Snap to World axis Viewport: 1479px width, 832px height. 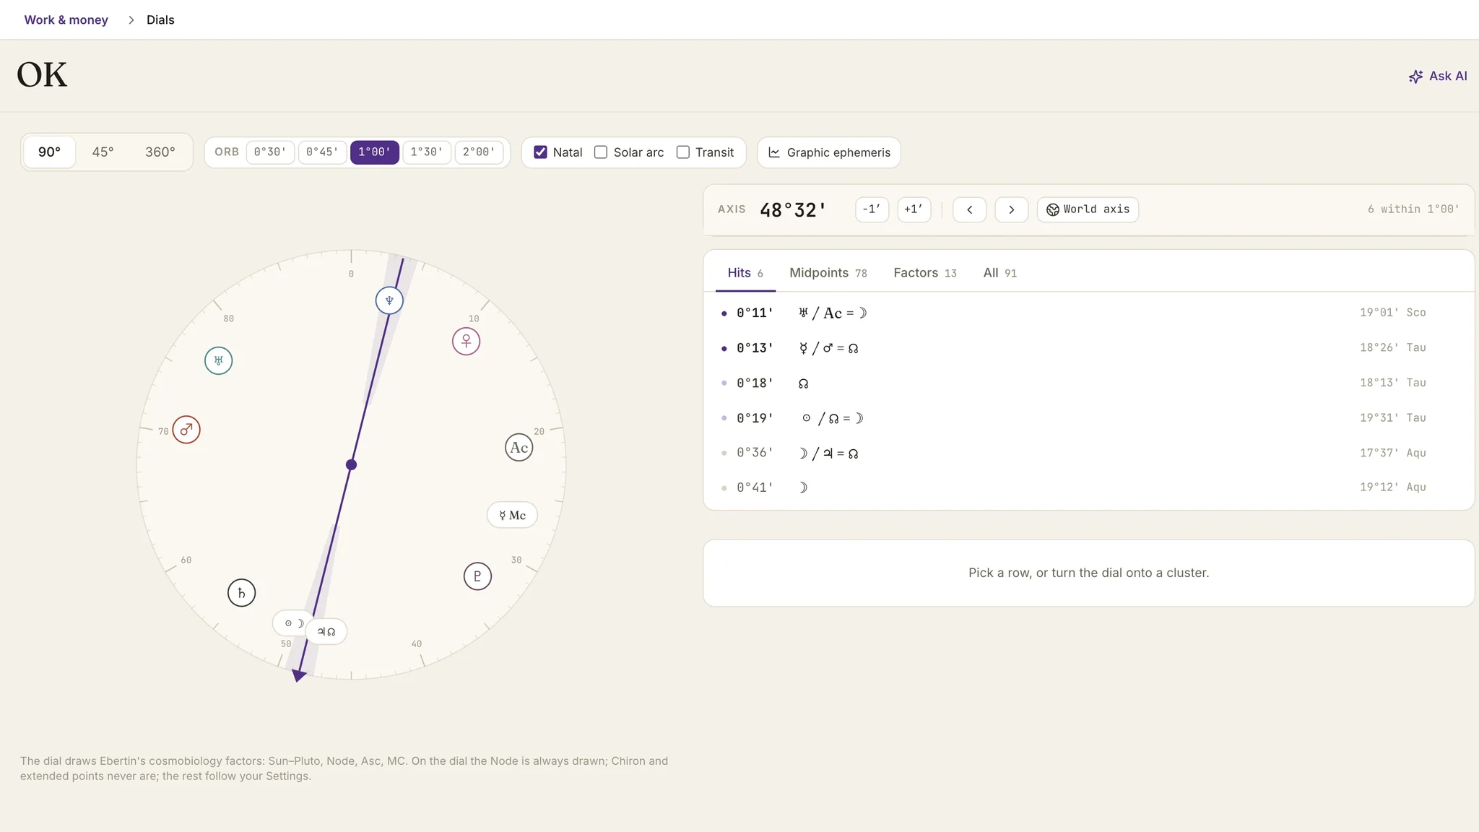pyautogui.click(x=1088, y=209)
